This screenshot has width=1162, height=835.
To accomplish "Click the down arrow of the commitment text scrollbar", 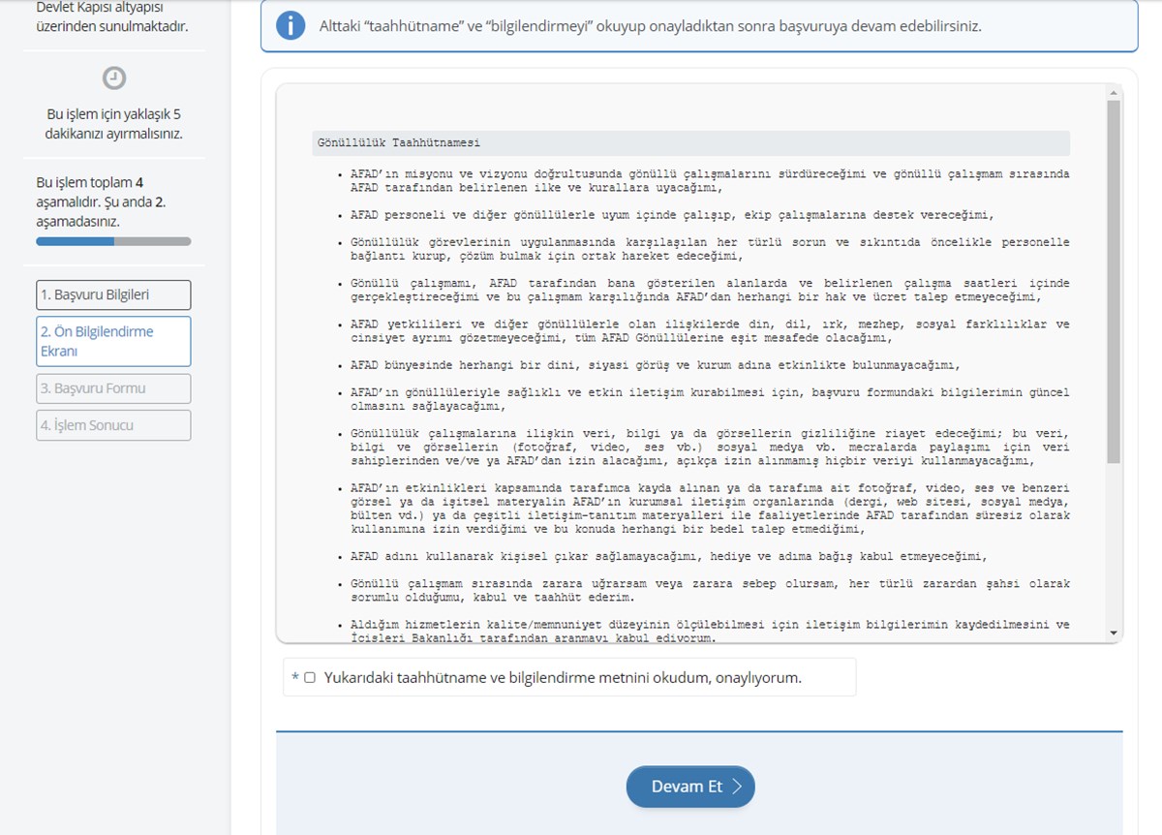I will click(1114, 633).
